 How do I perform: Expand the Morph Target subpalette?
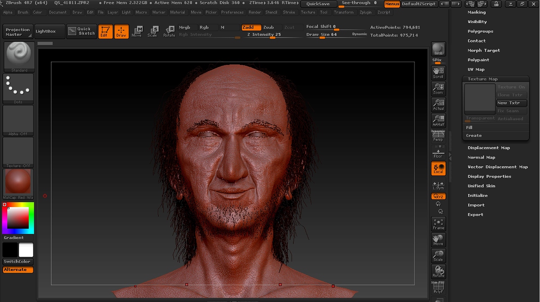click(484, 50)
